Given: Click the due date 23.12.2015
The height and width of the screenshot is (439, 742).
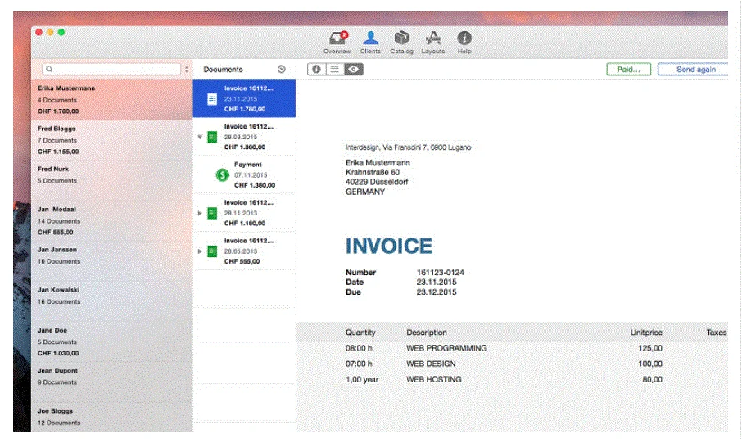Looking at the screenshot, I should click(x=437, y=292).
